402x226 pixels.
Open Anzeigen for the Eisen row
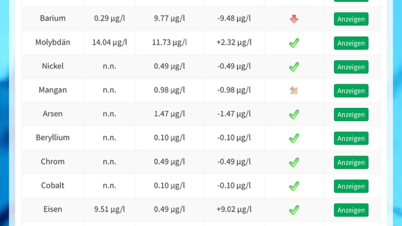[x=351, y=210]
